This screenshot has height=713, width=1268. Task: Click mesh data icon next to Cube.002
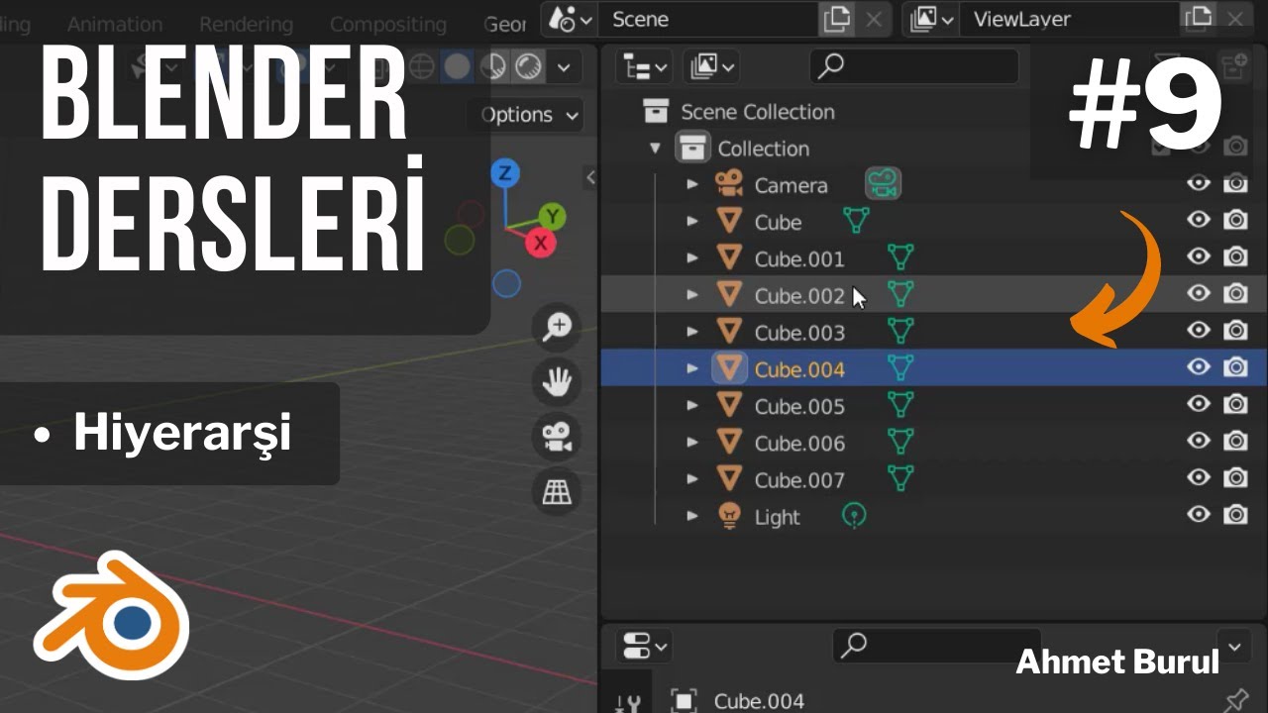(x=899, y=294)
